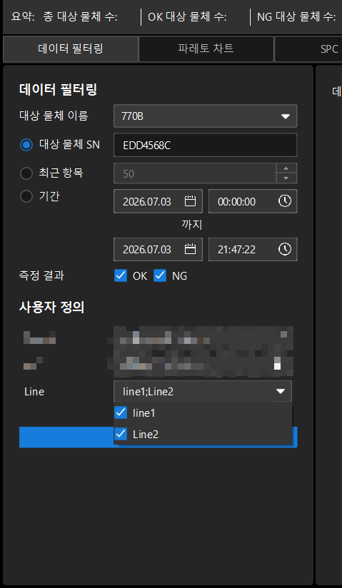Uncheck the NG measurement result checkbox
342x588 pixels.
160,276
